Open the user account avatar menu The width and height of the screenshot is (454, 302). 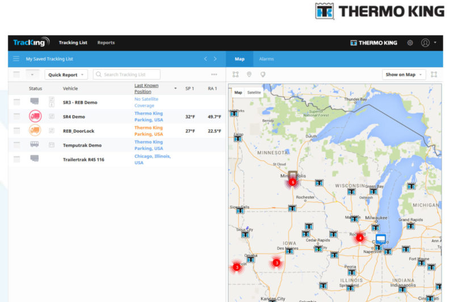click(425, 43)
